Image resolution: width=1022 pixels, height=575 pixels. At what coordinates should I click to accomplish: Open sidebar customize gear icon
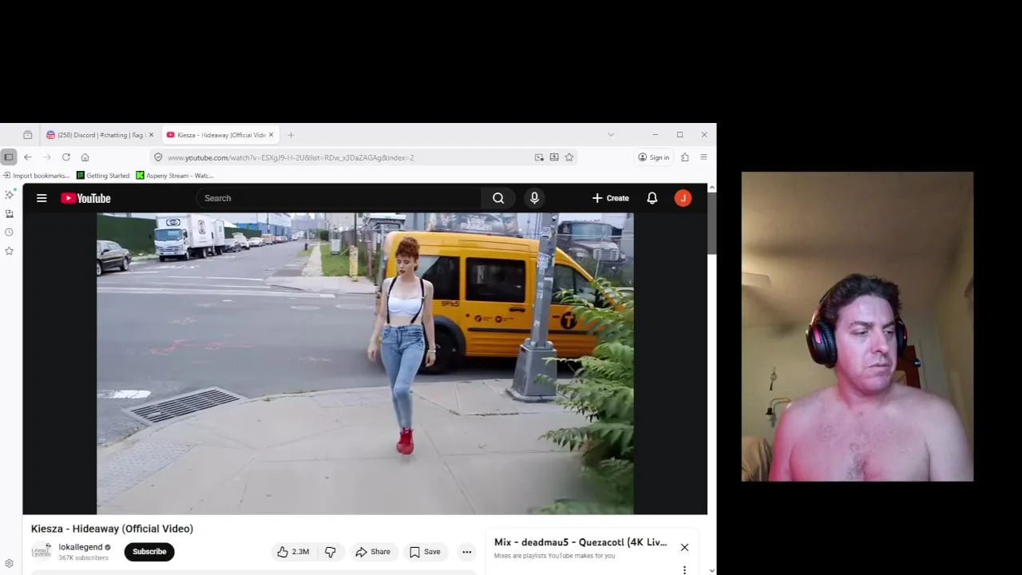click(10, 564)
